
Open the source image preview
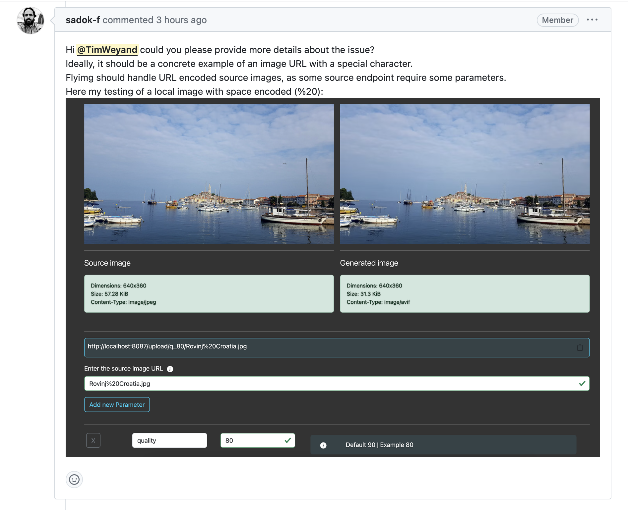(x=209, y=174)
